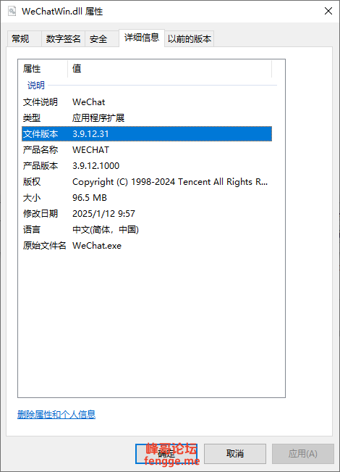
Task: Click the 属性 column header
Action: click(43, 69)
